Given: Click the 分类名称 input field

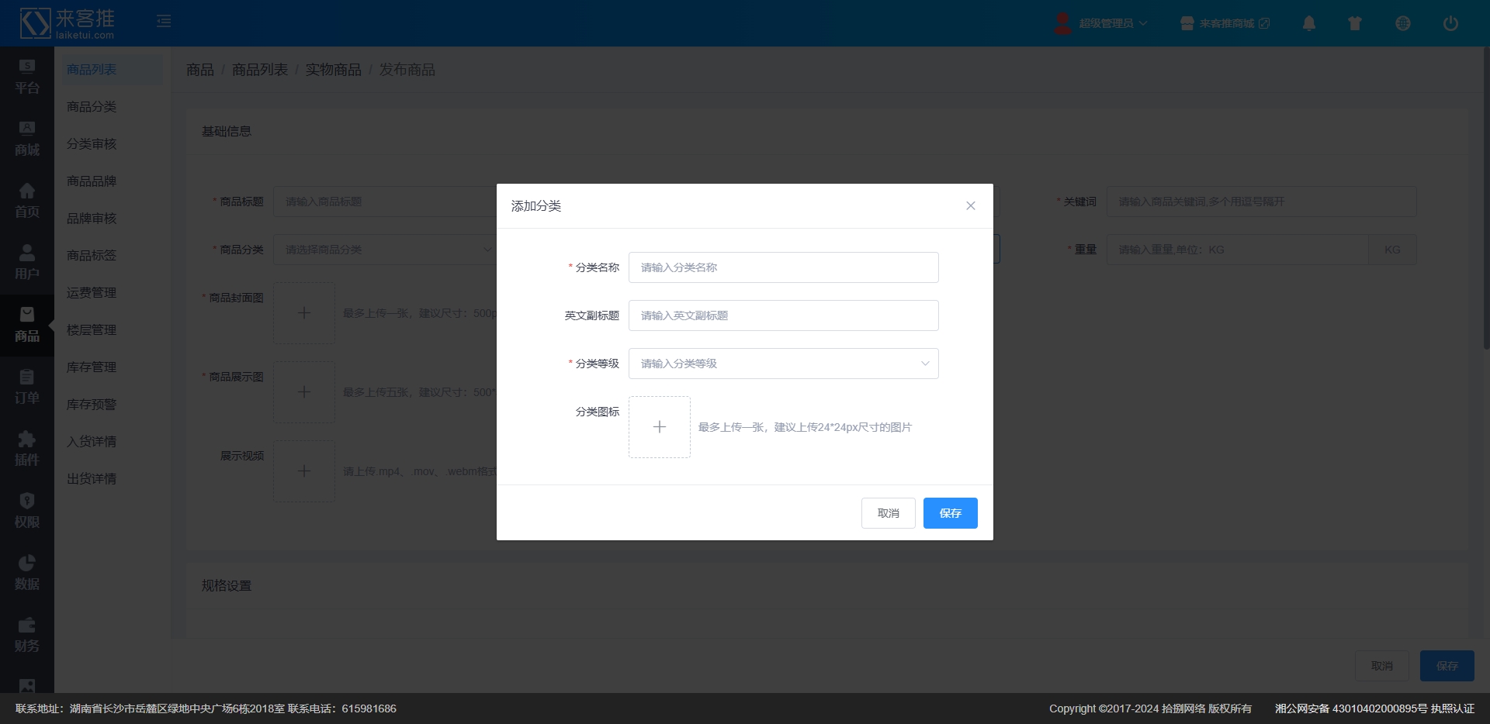Looking at the screenshot, I should (783, 267).
